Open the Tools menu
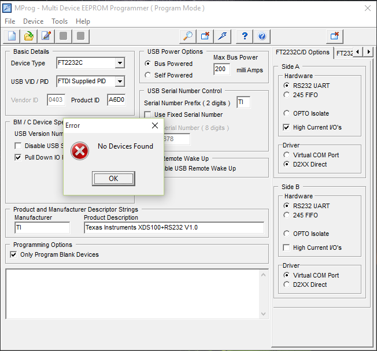 coord(60,21)
